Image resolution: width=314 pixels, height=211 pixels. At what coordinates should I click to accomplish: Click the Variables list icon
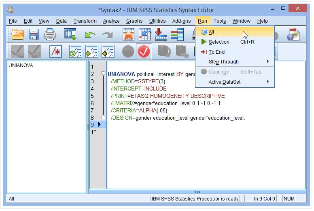point(177,34)
